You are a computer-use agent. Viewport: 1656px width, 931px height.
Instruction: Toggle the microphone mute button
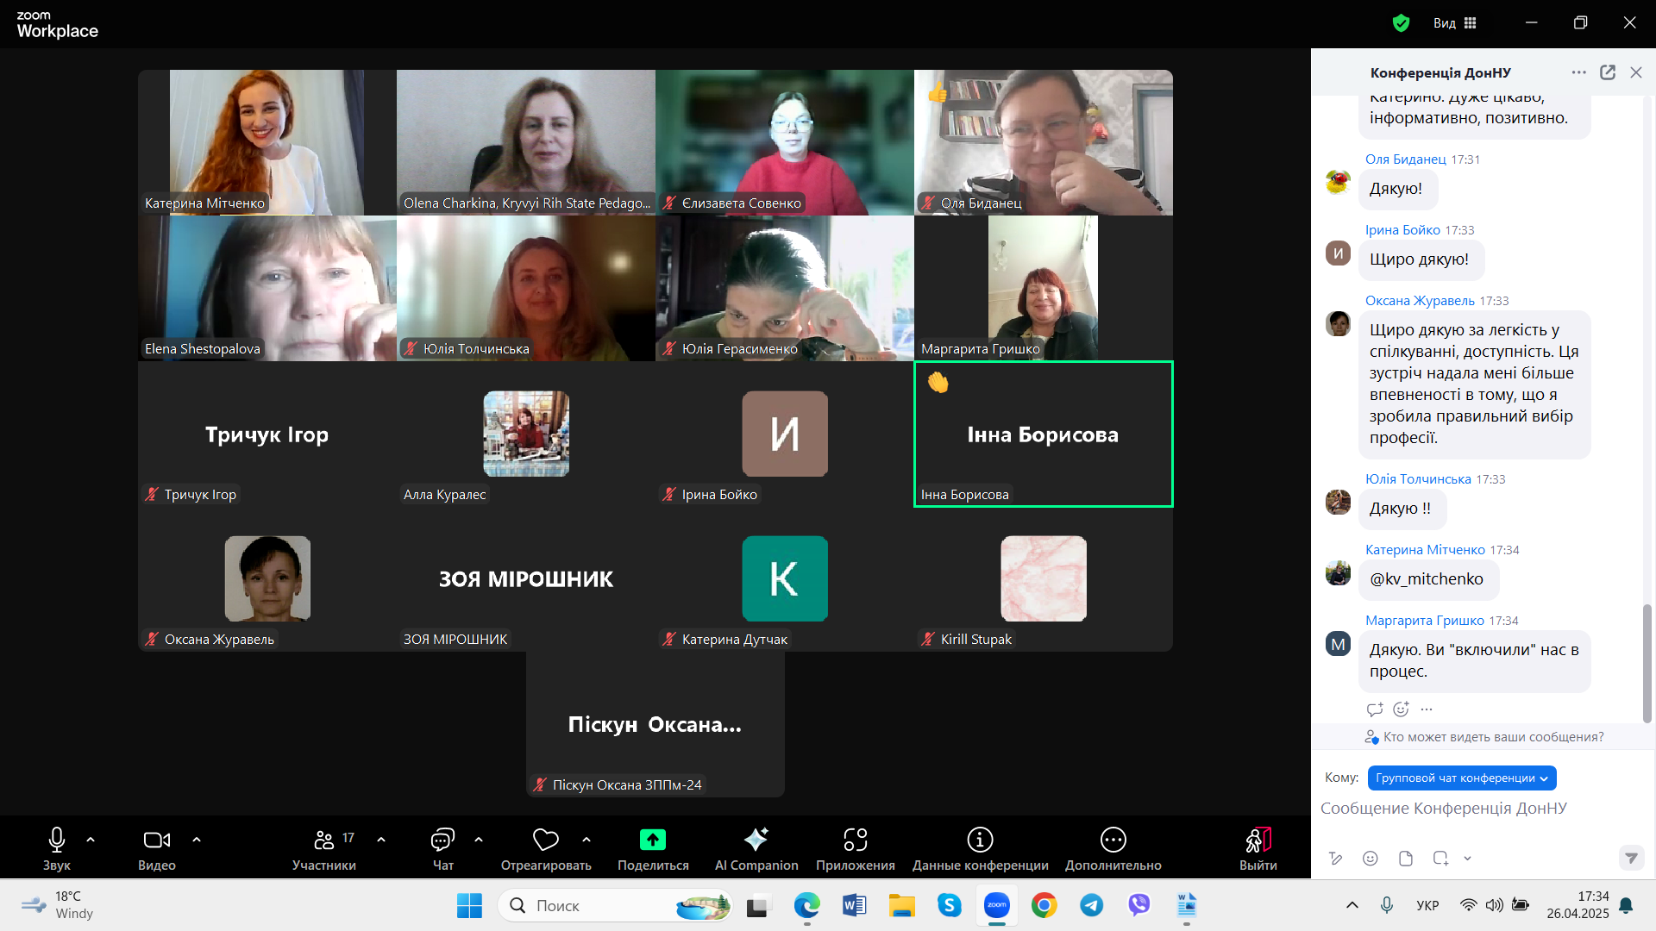coord(57,840)
